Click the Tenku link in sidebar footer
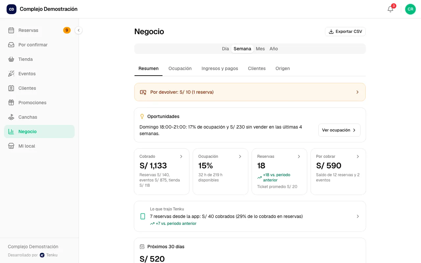The width and height of the screenshot is (421, 263). pyautogui.click(x=49, y=255)
